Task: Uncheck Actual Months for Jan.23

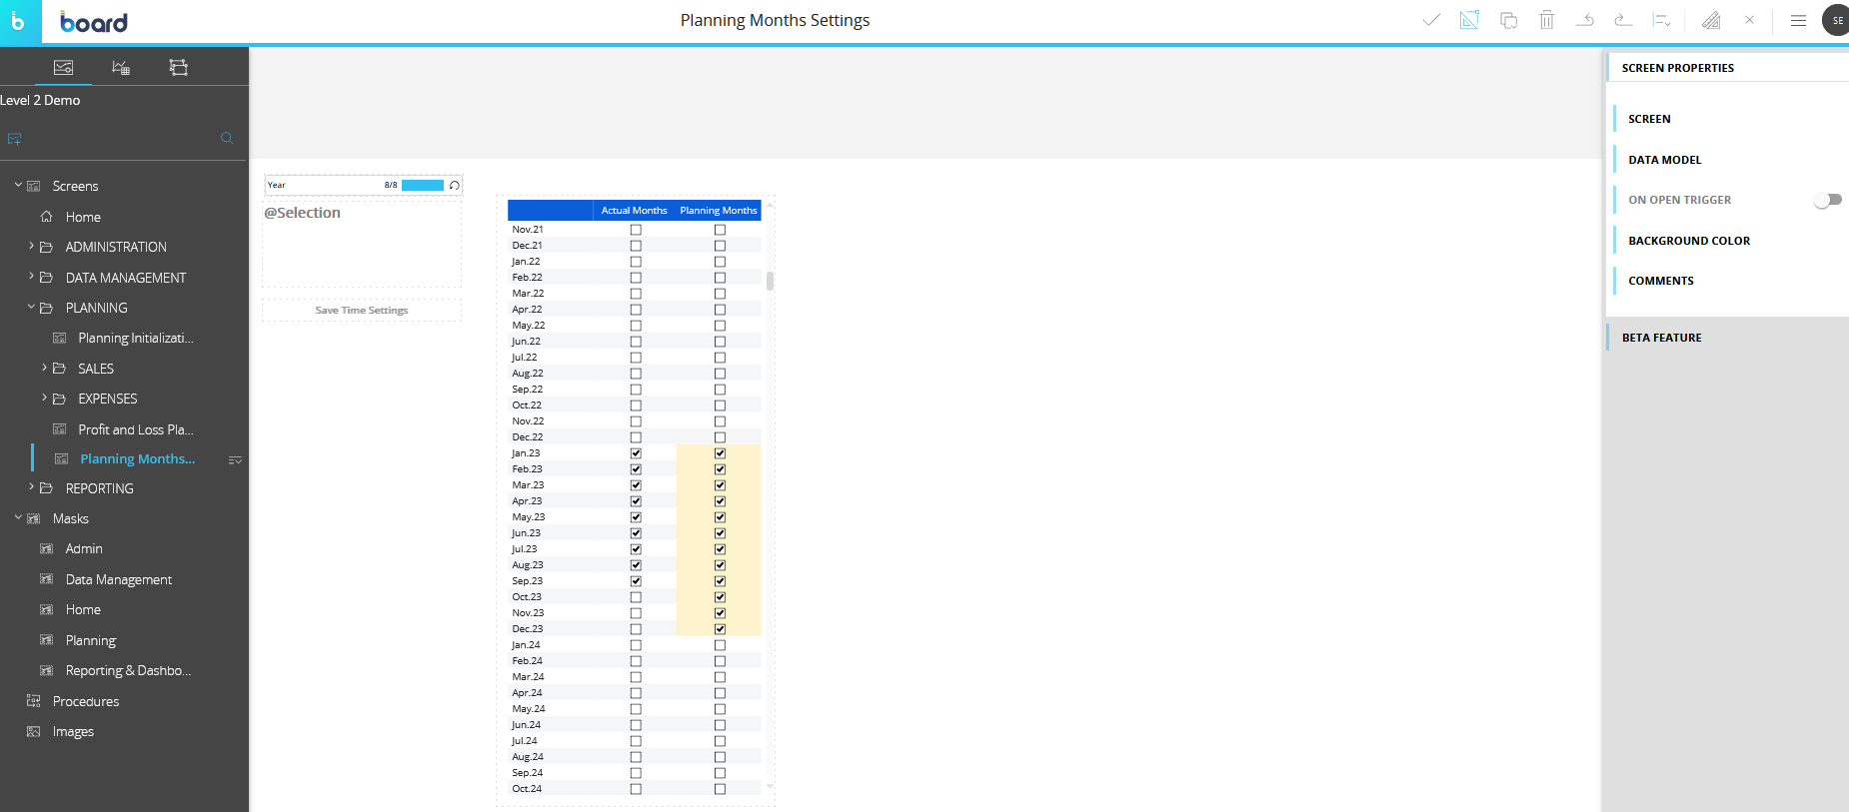Action: point(636,453)
